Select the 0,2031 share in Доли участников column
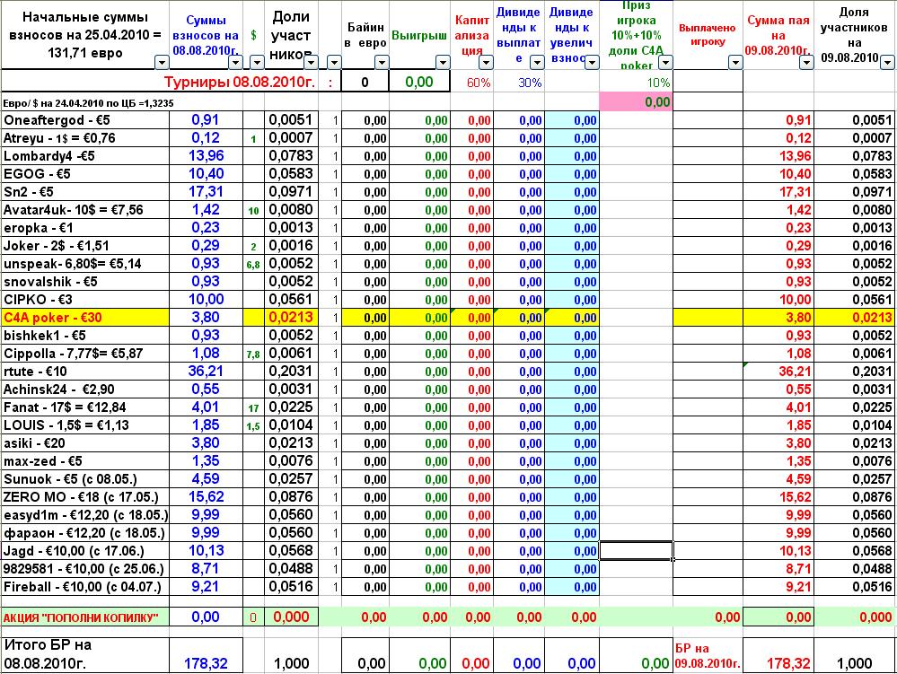The height and width of the screenshot is (674, 897). point(291,372)
